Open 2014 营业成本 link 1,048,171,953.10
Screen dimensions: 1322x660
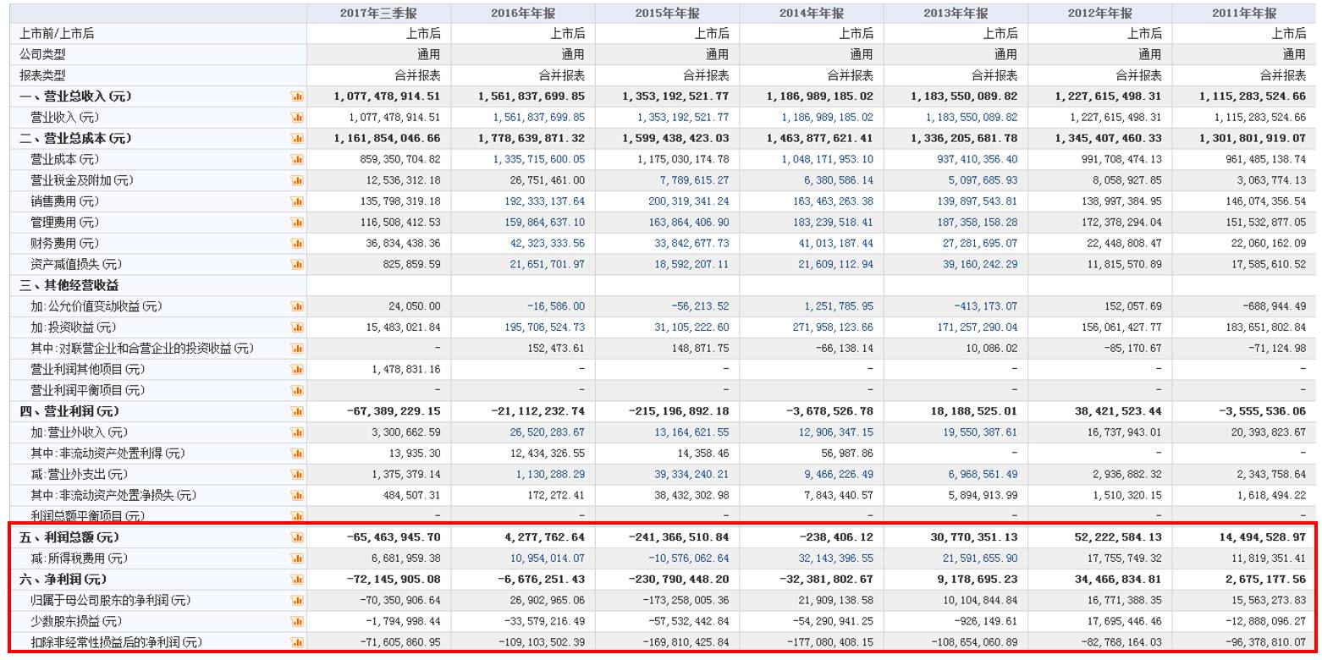point(827,159)
